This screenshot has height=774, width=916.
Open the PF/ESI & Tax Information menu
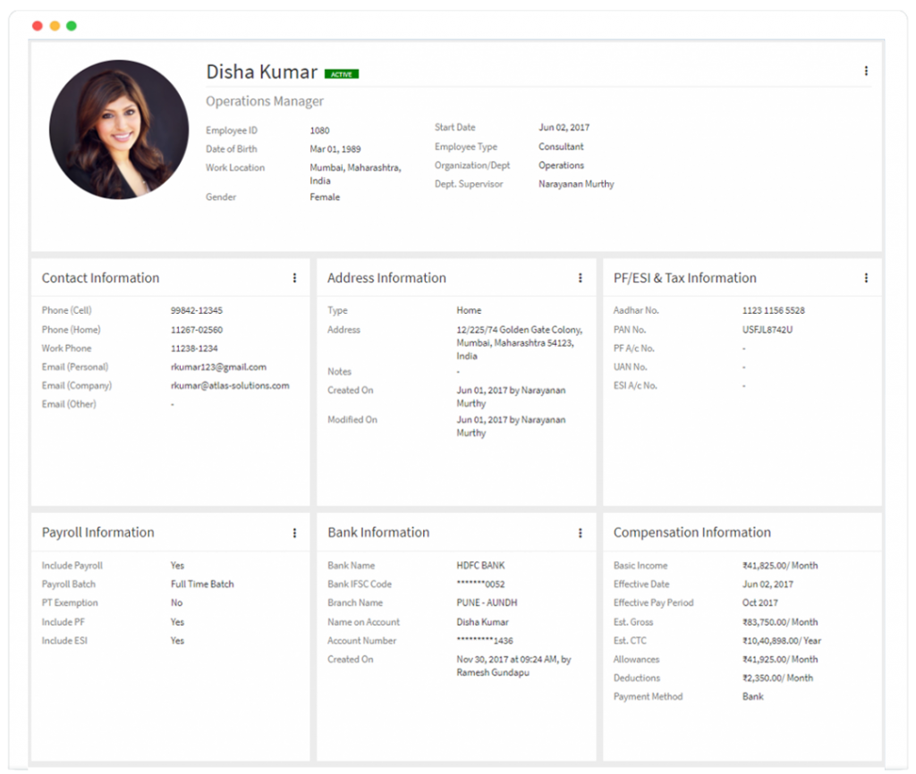(866, 278)
